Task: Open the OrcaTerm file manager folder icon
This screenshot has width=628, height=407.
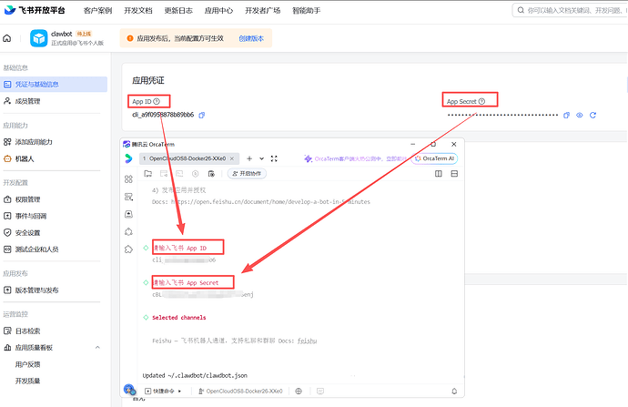Action: (x=147, y=174)
